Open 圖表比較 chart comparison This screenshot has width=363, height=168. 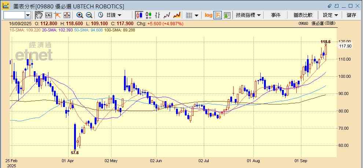[x=303, y=15]
